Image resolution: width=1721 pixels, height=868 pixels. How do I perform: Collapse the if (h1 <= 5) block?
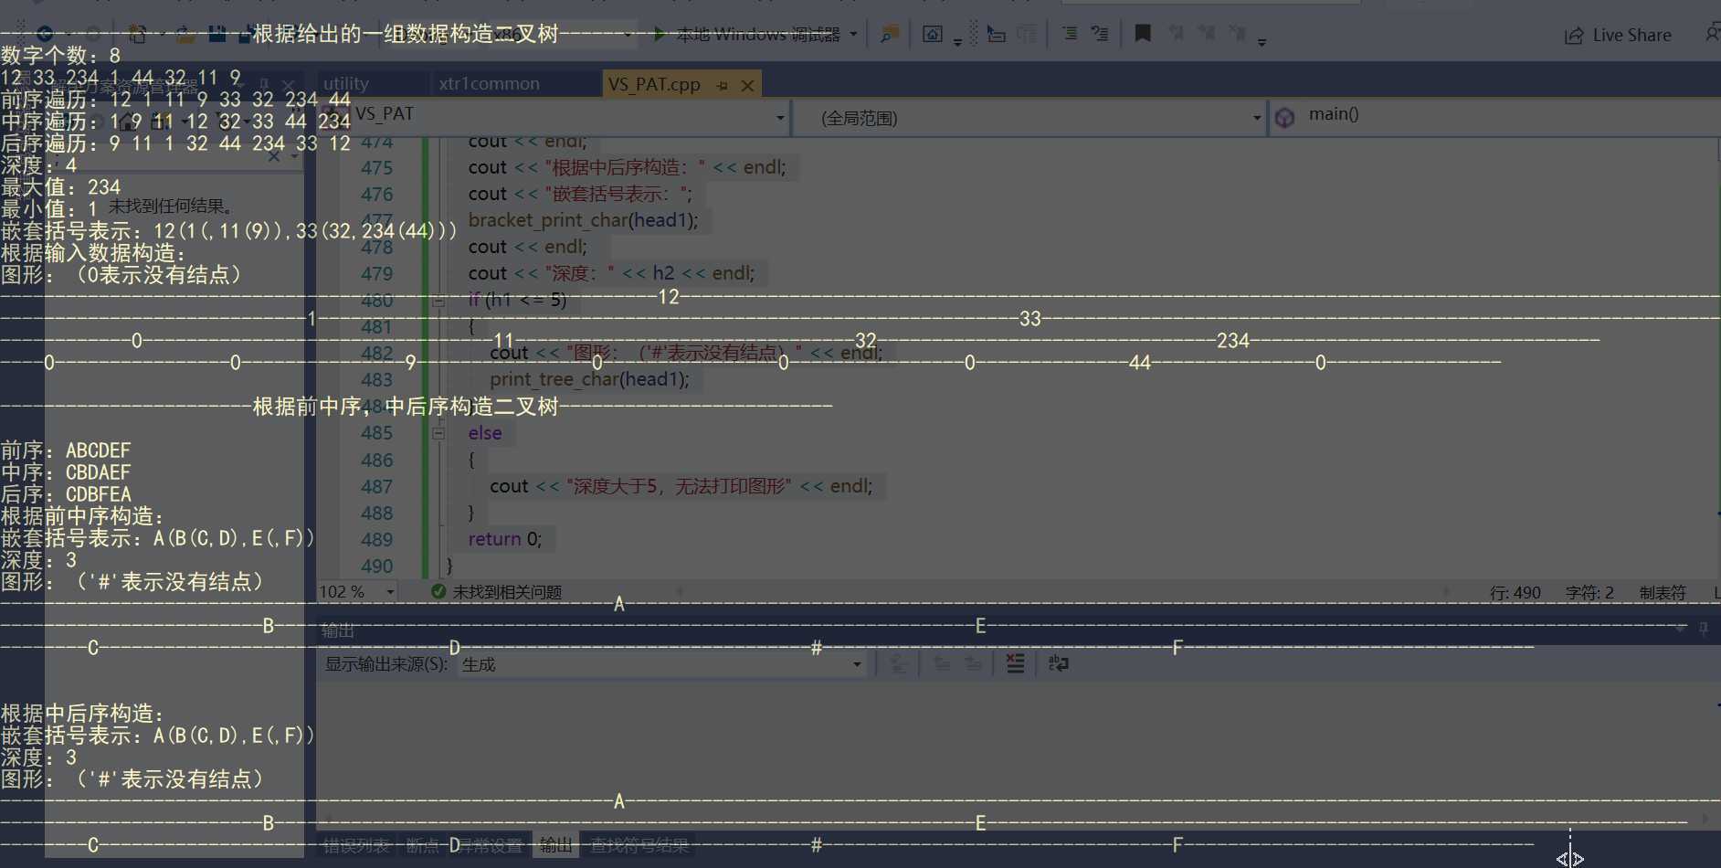[x=438, y=300]
